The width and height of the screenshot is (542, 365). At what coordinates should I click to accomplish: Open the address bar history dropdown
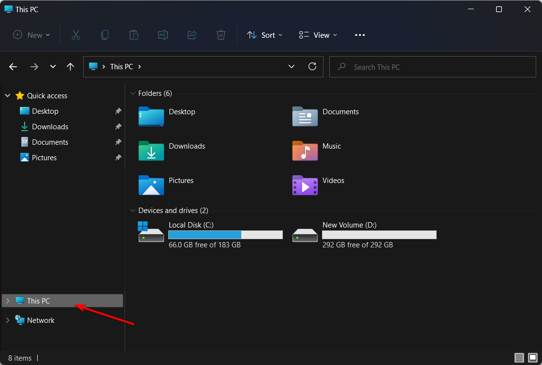pos(292,66)
